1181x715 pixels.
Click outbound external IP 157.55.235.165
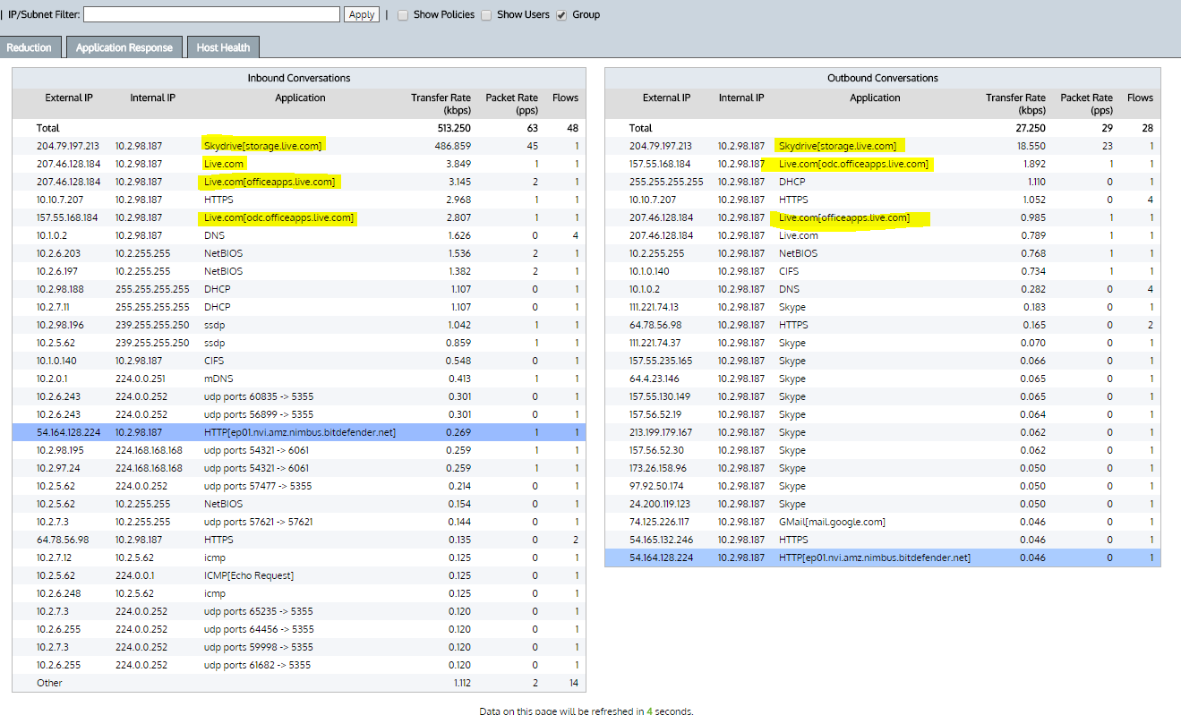tap(661, 361)
